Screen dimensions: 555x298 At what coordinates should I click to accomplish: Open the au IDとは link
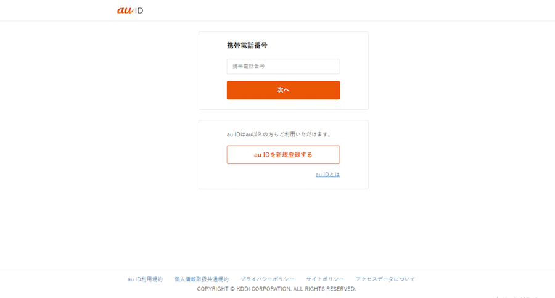tap(327, 175)
